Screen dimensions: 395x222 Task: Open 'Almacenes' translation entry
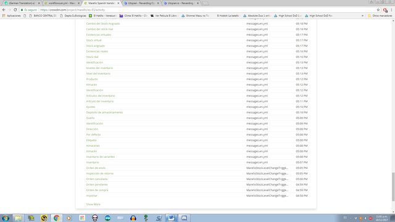point(93,146)
